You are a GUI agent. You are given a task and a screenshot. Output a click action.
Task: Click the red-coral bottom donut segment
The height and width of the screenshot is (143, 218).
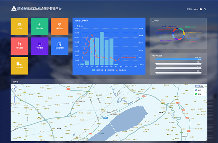tap(180, 39)
